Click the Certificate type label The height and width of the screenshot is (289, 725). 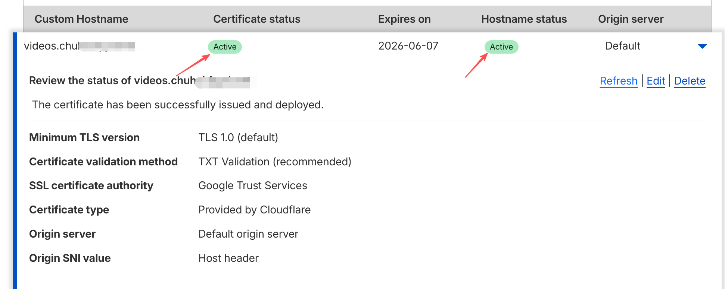point(69,210)
